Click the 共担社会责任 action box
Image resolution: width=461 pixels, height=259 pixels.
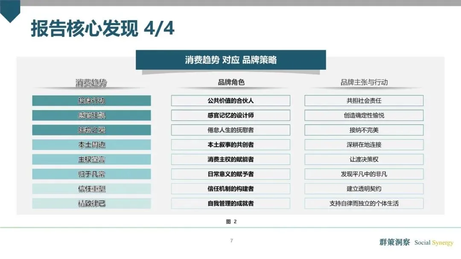(363, 101)
